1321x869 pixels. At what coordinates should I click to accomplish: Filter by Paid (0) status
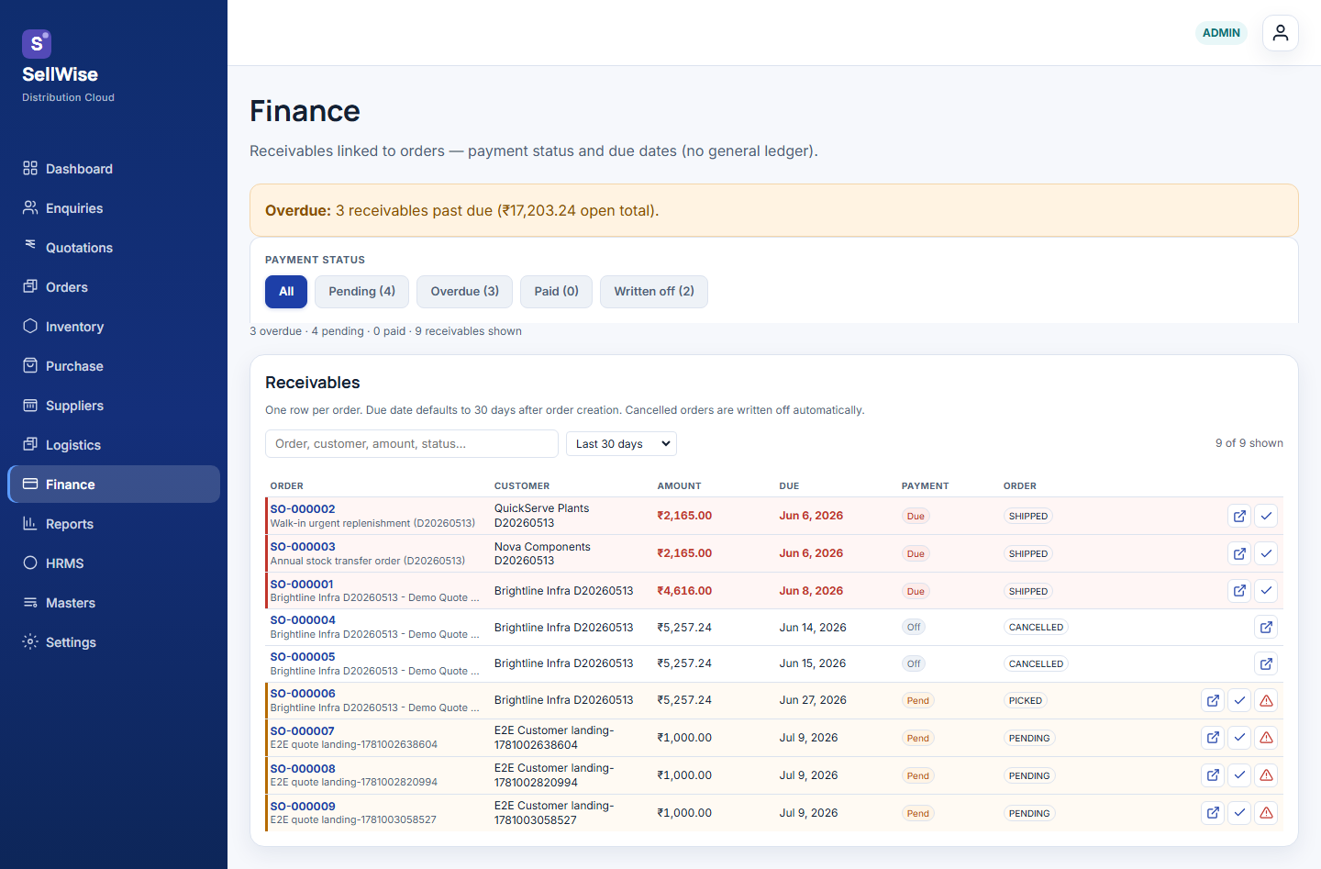pos(556,292)
